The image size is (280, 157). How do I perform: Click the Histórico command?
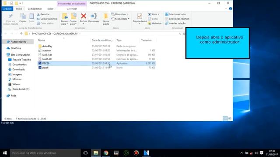155,23
